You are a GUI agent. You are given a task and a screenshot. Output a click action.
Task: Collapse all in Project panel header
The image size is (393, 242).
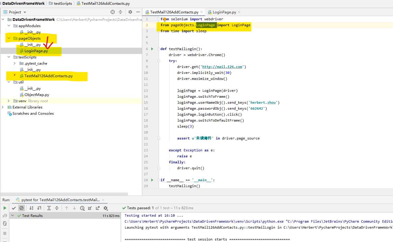pyautogui.click(x=120, y=12)
